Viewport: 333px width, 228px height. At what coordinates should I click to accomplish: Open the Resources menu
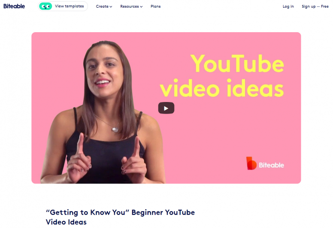tap(131, 6)
